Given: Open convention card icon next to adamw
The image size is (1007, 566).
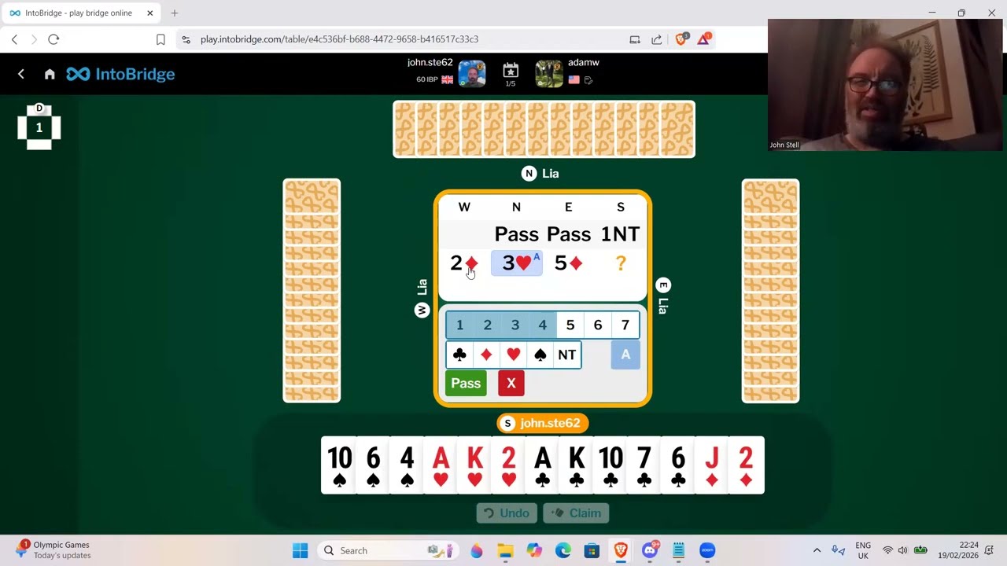Looking at the screenshot, I should click(588, 80).
